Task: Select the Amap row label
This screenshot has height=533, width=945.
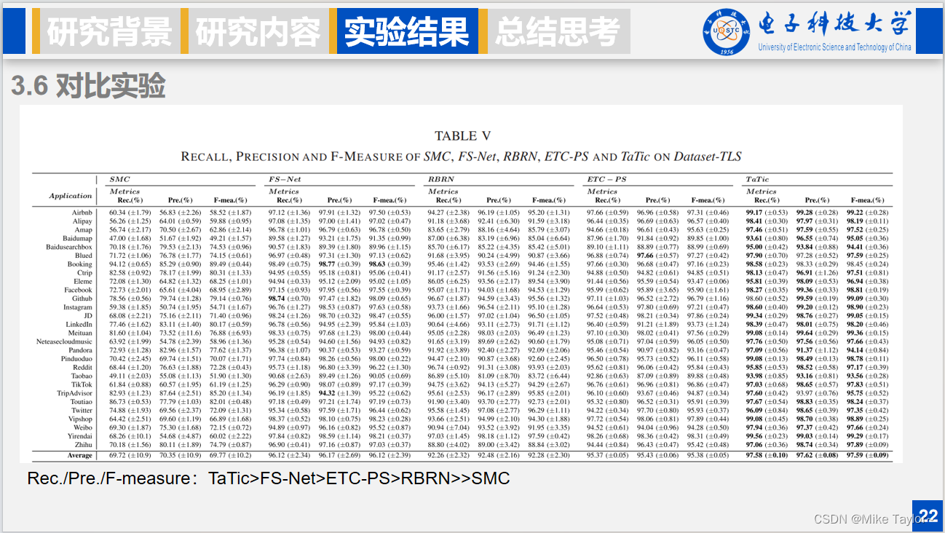Action: tap(83, 229)
